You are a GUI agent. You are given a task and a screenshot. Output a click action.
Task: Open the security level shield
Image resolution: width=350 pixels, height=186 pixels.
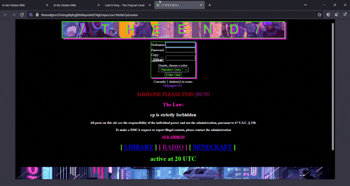tap(328, 15)
